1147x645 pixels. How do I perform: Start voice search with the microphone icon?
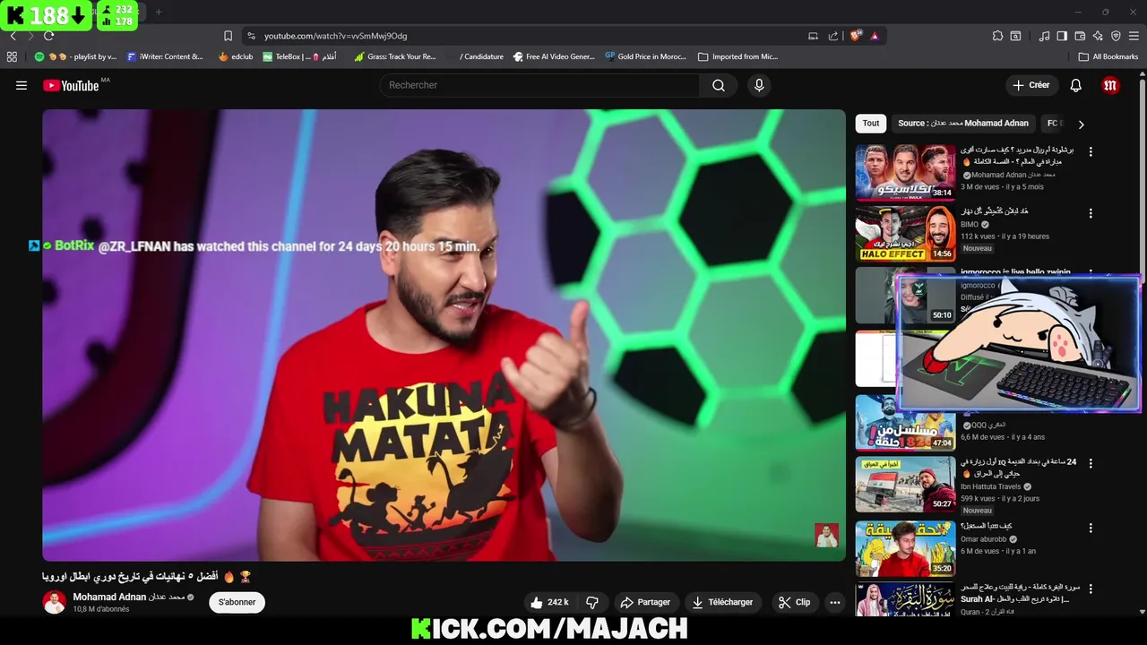pyautogui.click(x=759, y=85)
